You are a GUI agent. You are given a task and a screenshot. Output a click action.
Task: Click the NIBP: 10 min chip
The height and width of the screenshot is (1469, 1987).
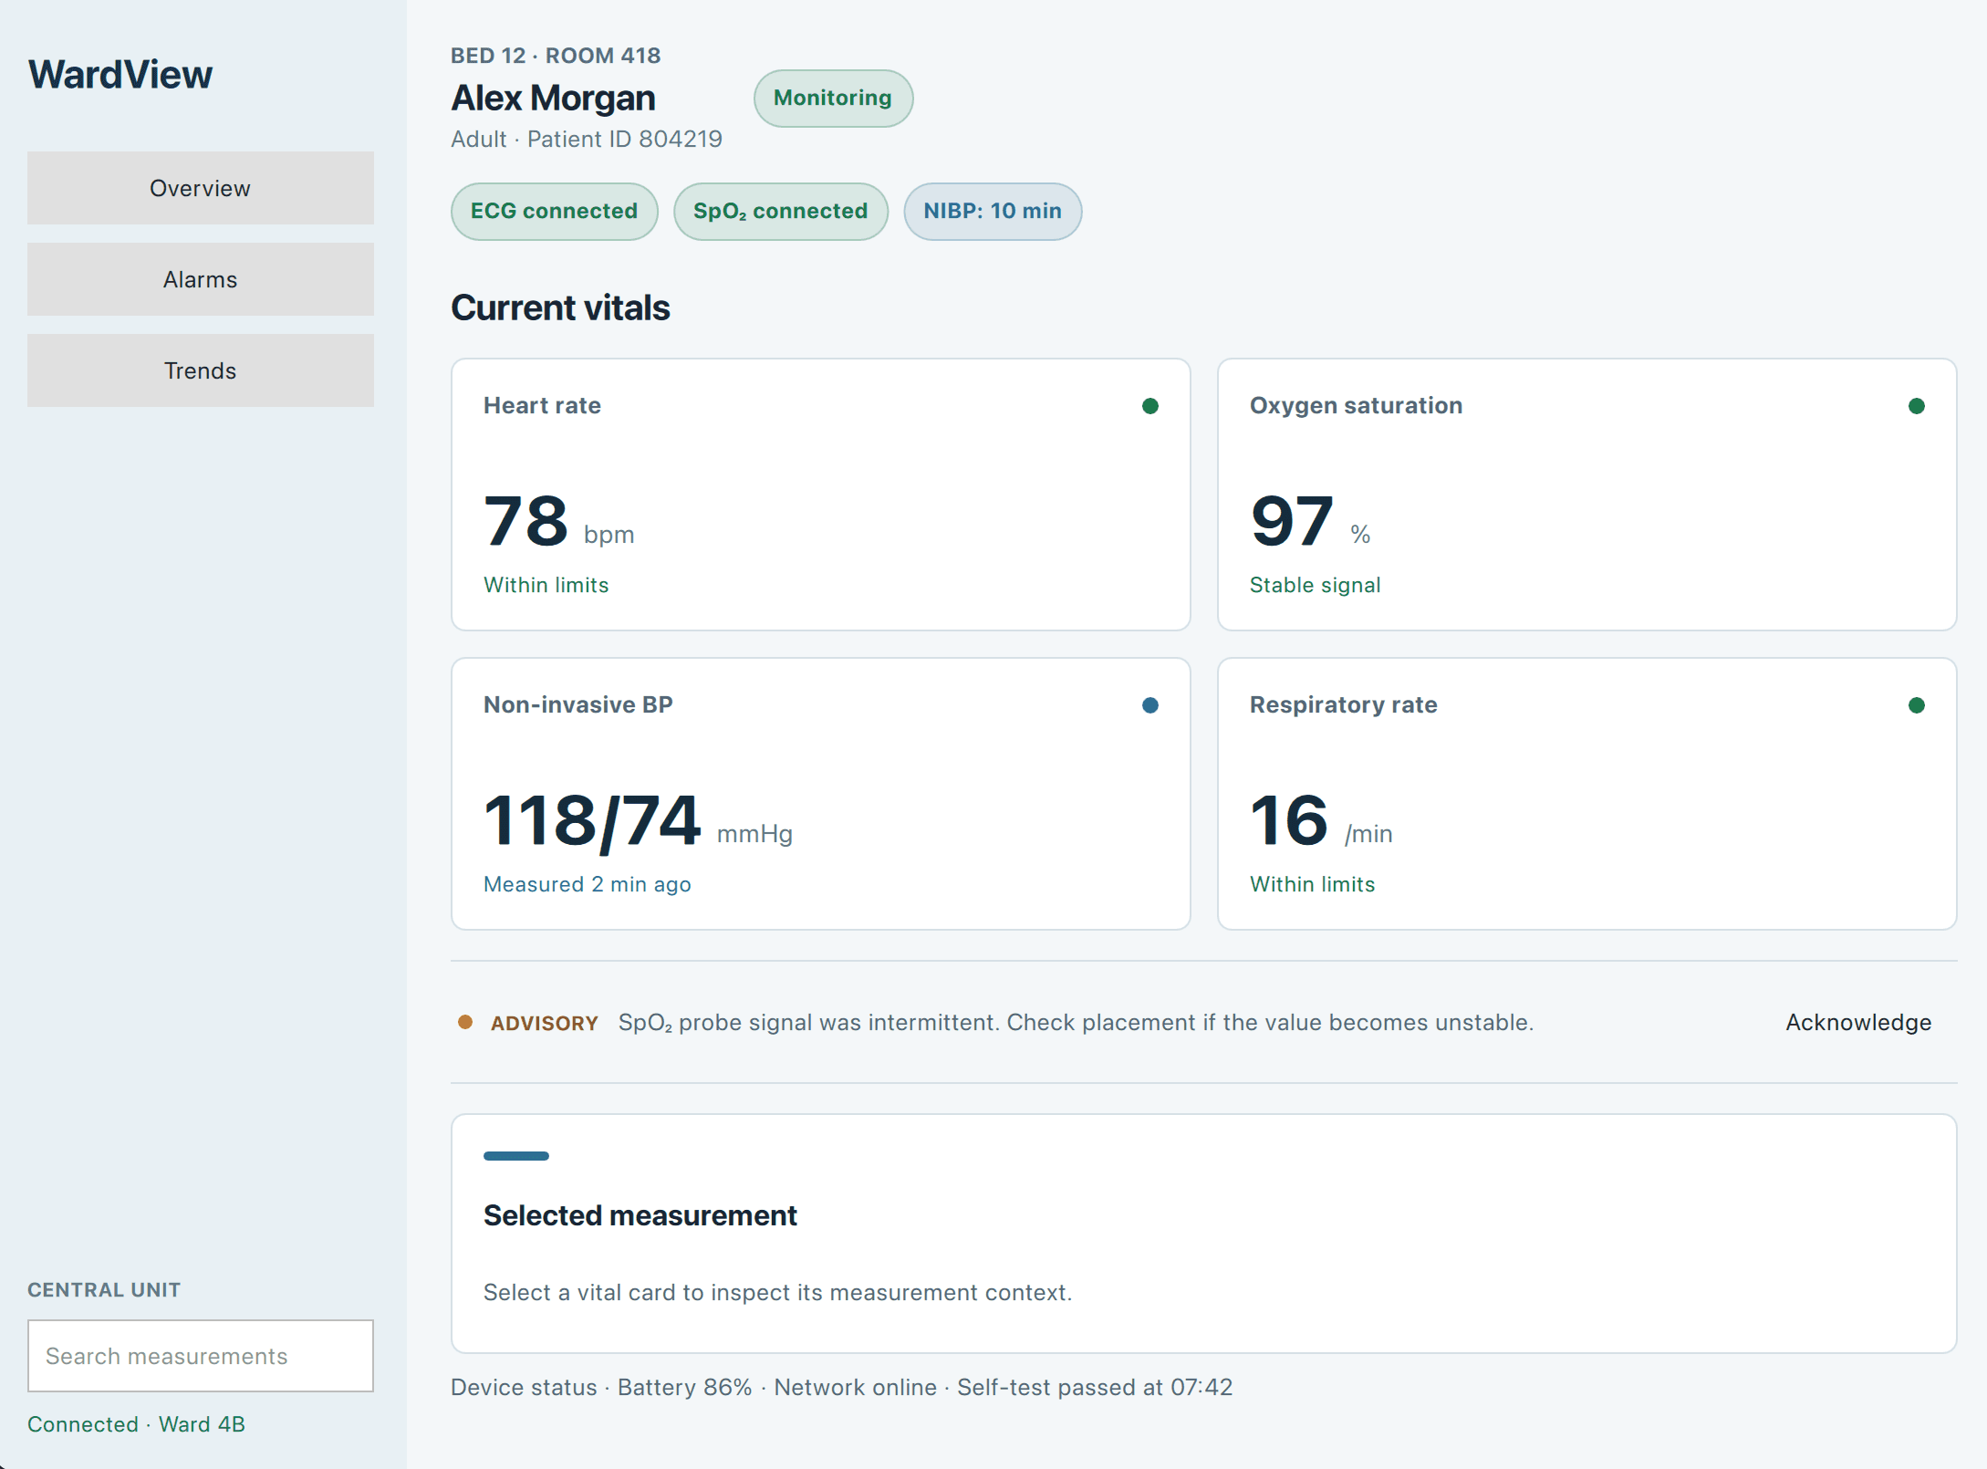[x=993, y=211]
